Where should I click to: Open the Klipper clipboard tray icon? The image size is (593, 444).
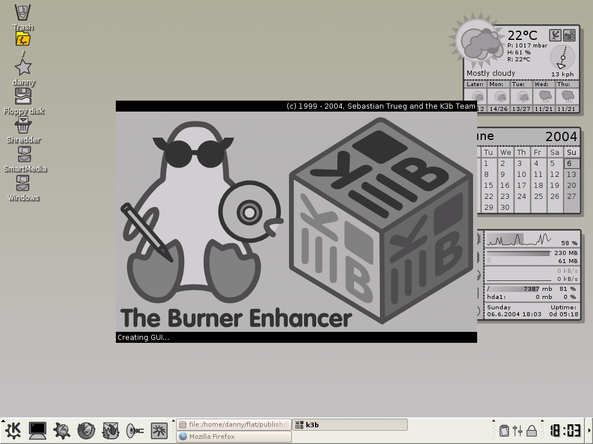point(504,431)
